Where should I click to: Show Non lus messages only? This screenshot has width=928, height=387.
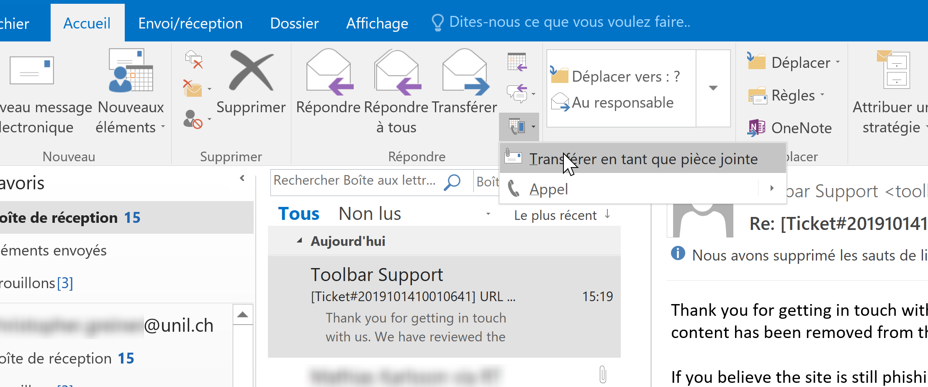pos(370,214)
